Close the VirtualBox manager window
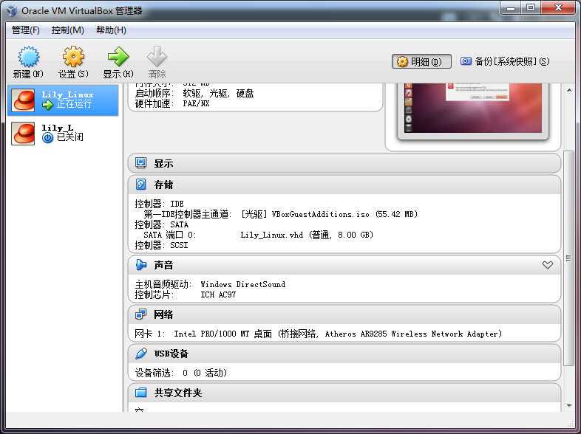 (559, 8)
